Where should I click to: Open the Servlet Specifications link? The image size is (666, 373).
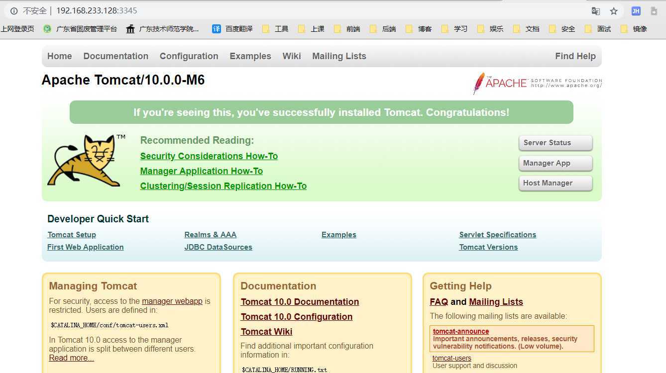tap(498, 235)
